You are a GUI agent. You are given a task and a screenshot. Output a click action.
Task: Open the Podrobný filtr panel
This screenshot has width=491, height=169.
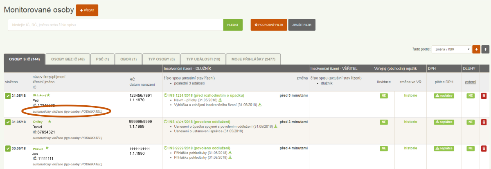click(268, 25)
